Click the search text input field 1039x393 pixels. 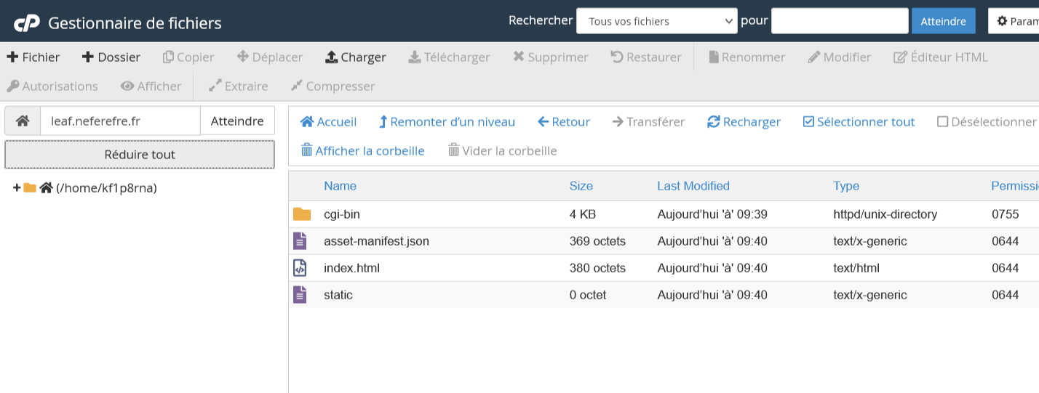(x=839, y=21)
